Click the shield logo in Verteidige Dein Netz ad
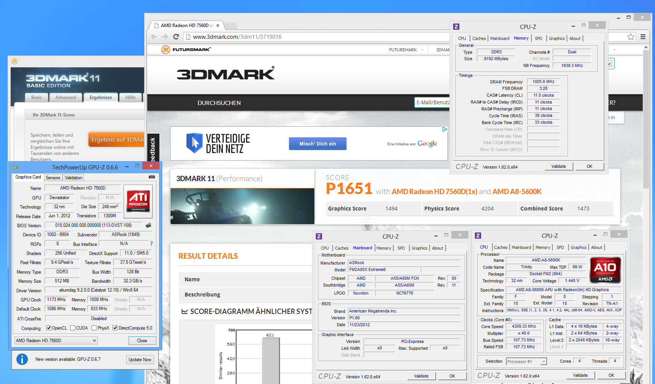Viewport: 655px width, 384px height. pyautogui.click(x=194, y=143)
